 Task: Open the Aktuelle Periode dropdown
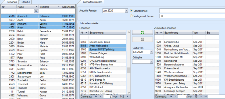click(126, 10)
